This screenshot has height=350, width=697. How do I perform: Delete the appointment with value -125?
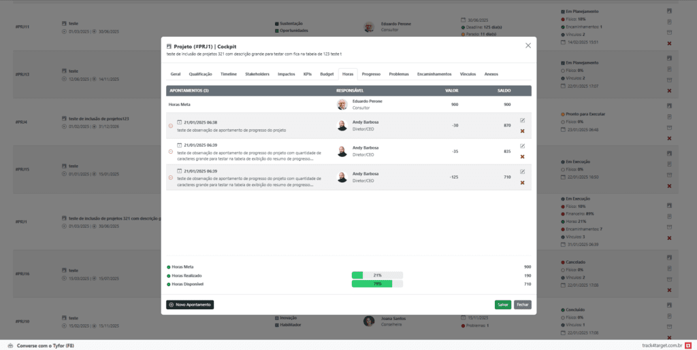click(522, 182)
